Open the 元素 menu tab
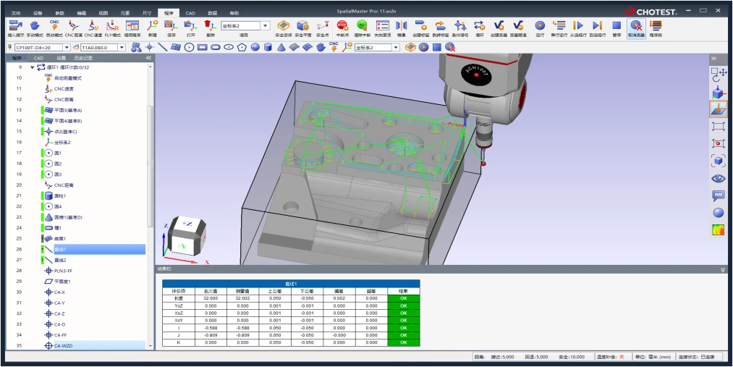Image resolution: width=733 pixels, height=367 pixels. click(124, 13)
